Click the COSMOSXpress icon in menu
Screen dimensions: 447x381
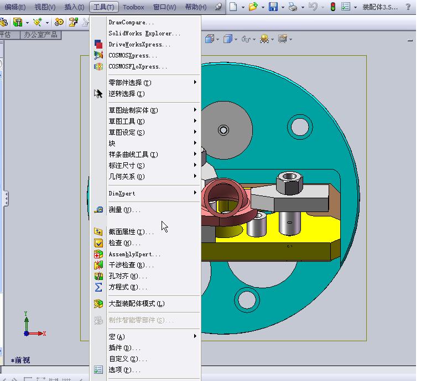pos(98,55)
